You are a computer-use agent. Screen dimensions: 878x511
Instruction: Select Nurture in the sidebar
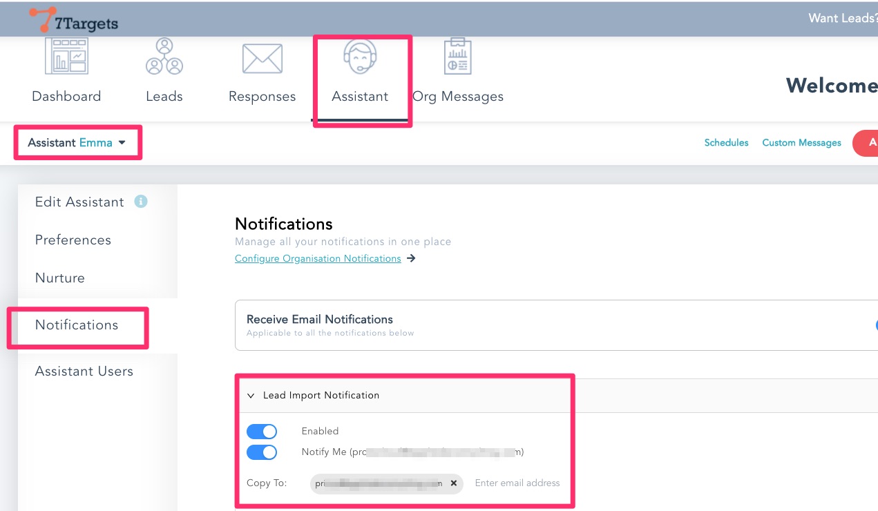[60, 278]
